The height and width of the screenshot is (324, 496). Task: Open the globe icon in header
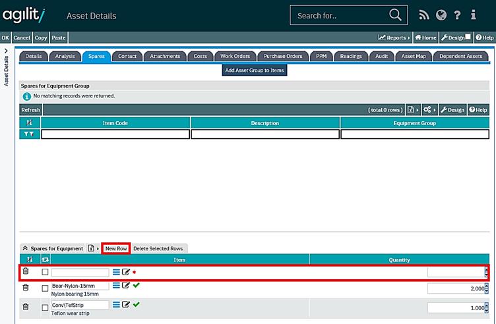[441, 15]
